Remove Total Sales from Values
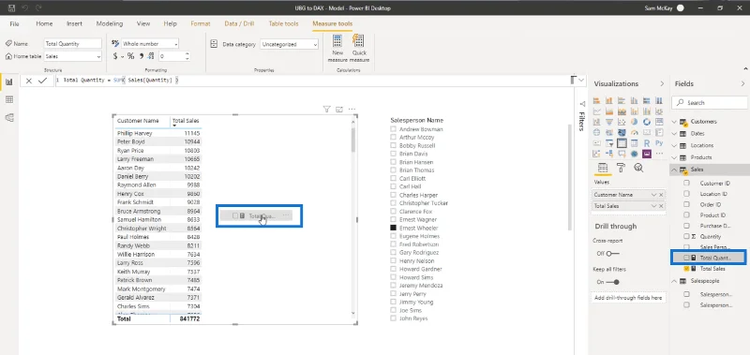The width and height of the screenshot is (750, 355). pos(661,206)
